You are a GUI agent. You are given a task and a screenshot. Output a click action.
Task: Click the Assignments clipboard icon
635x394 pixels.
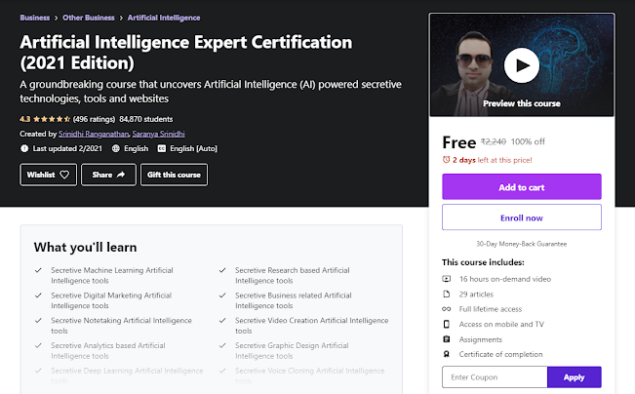coord(447,339)
